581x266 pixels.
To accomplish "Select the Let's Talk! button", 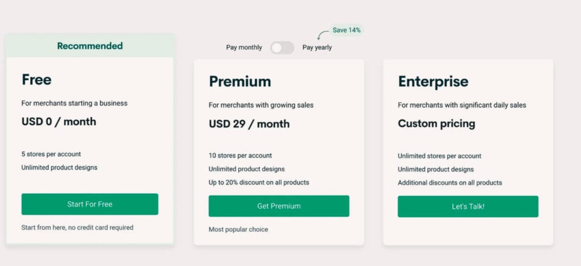I will click(468, 206).
